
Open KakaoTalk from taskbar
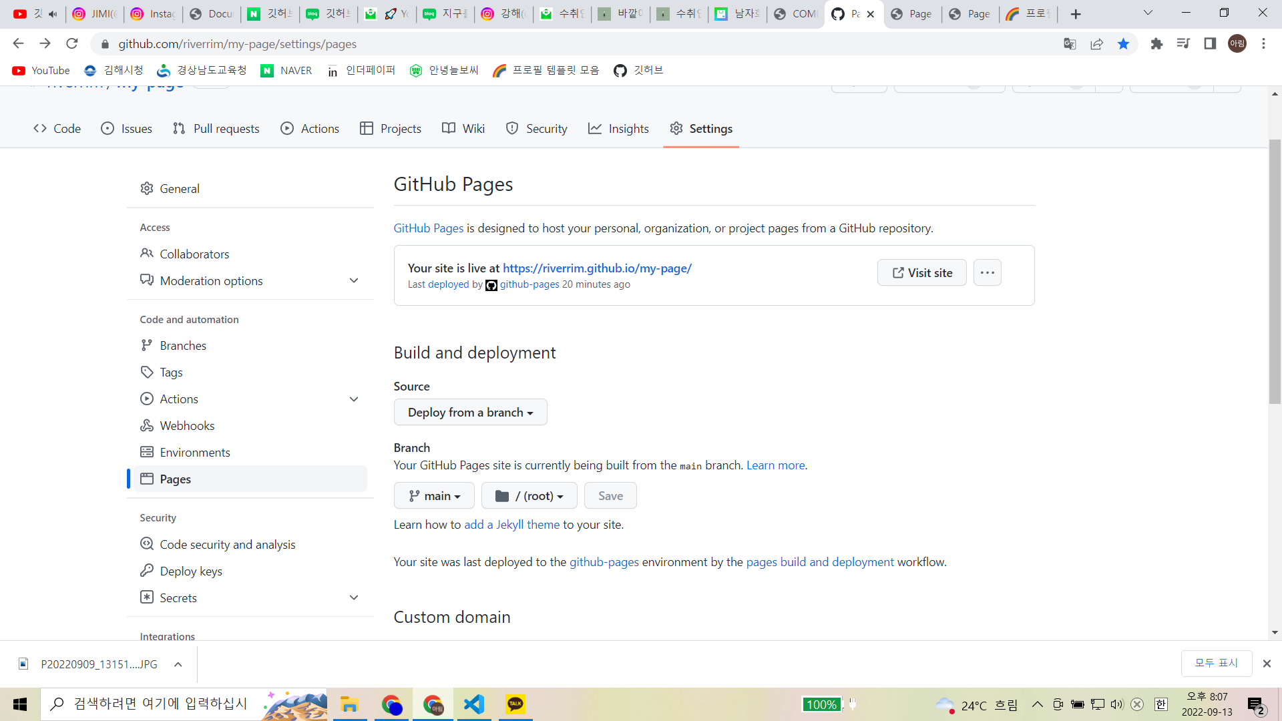click(515, 704)
